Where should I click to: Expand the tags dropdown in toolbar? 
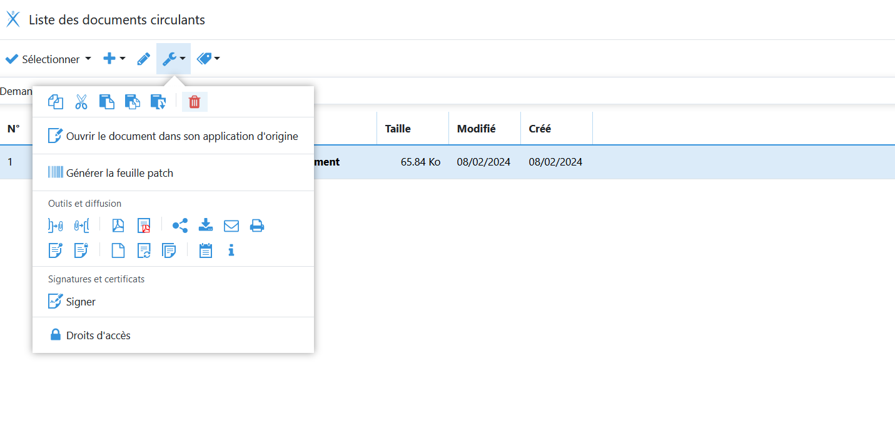(208, 59)
